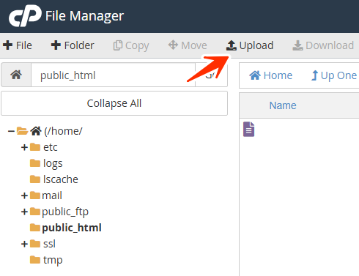Screen dimensions: 359x276
Task: Click the open folder icon of root
Action: (x=22, y=131)
